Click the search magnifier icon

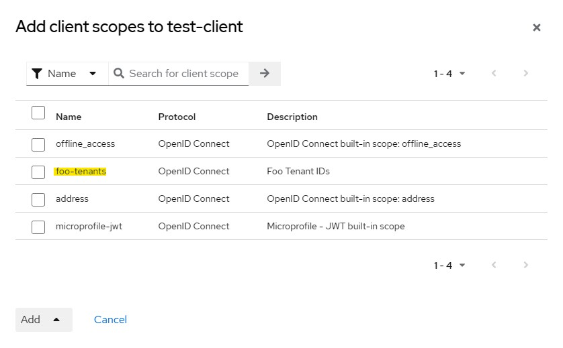[119, 73]
